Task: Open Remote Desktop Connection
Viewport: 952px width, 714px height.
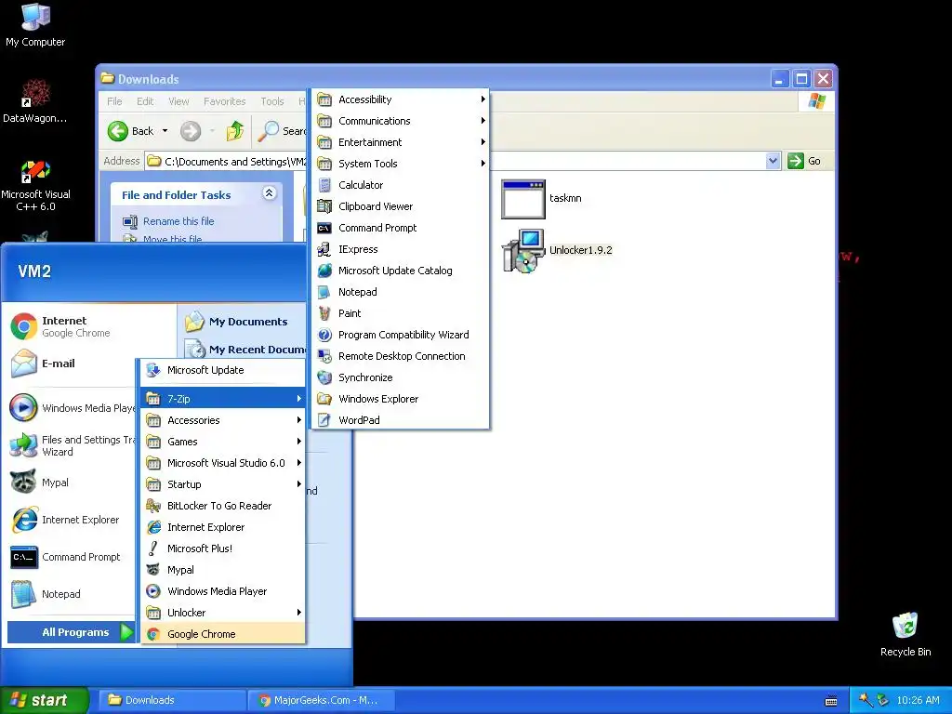Action: click(400, 356)
